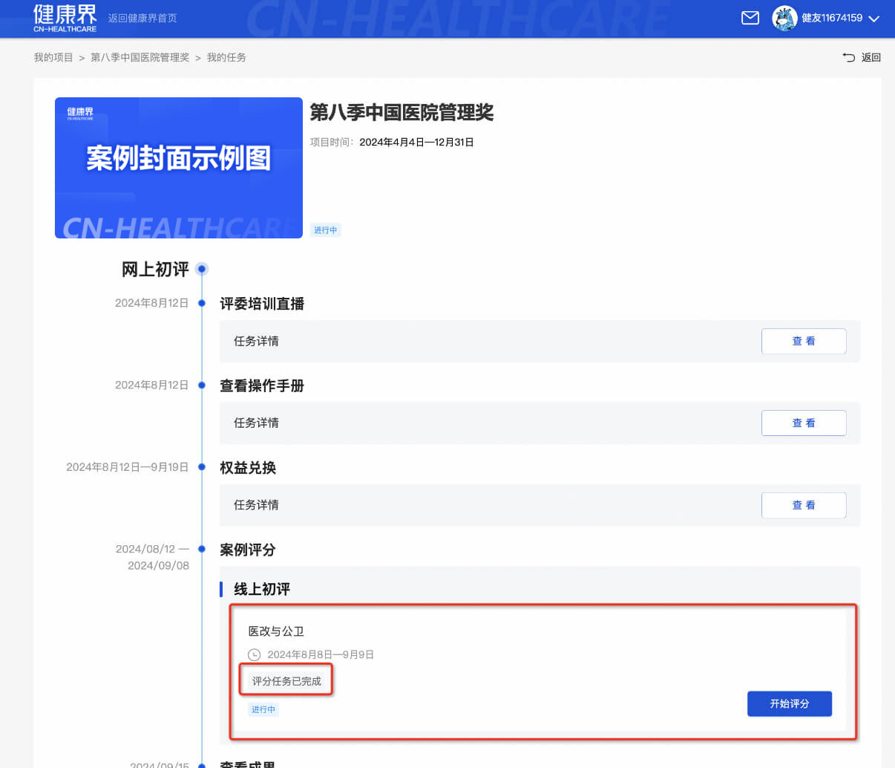Screen dimensions: 895x768
Task: Click 任务详情 in 查看操作手册 row
Action: 256,423
